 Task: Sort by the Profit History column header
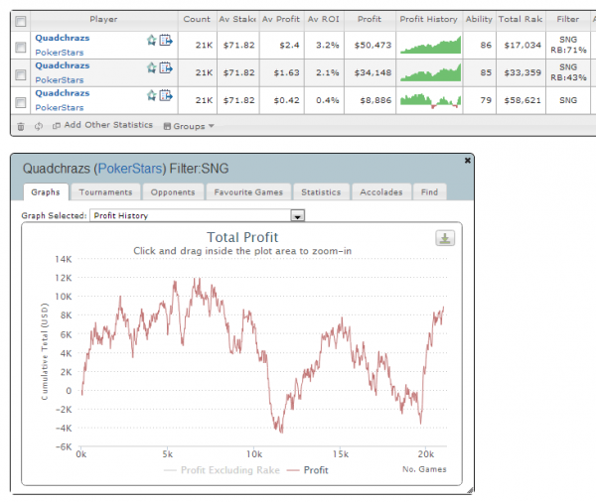429,20
